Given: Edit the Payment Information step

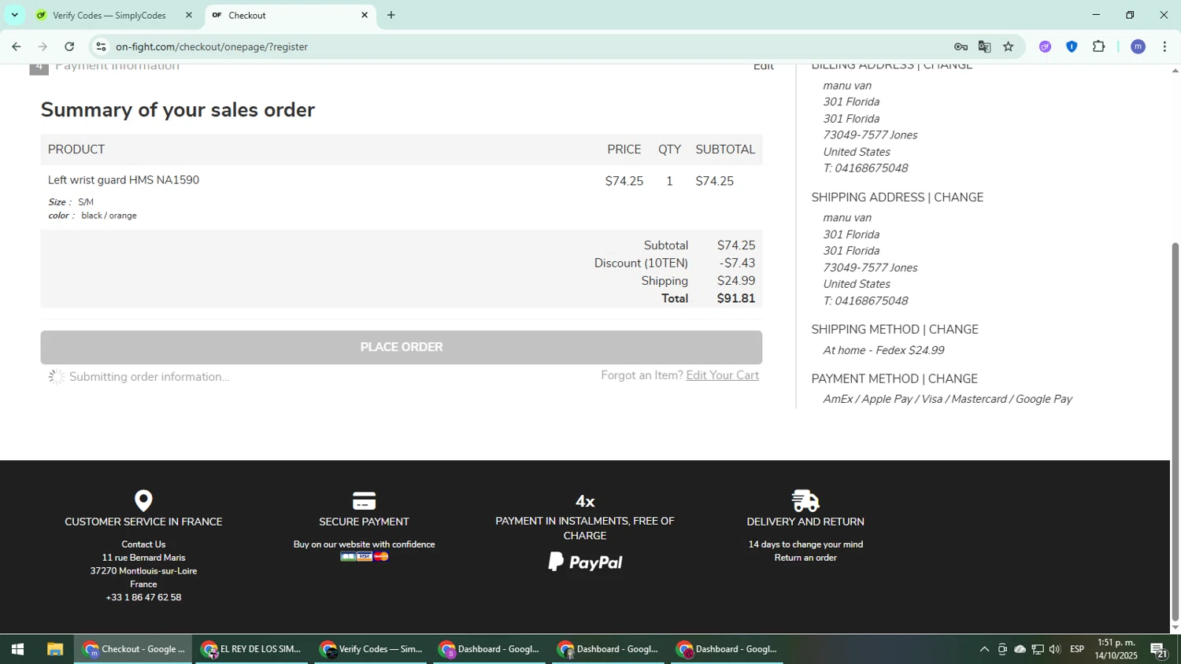Looking at the screenshot, I should coord(763,67).
